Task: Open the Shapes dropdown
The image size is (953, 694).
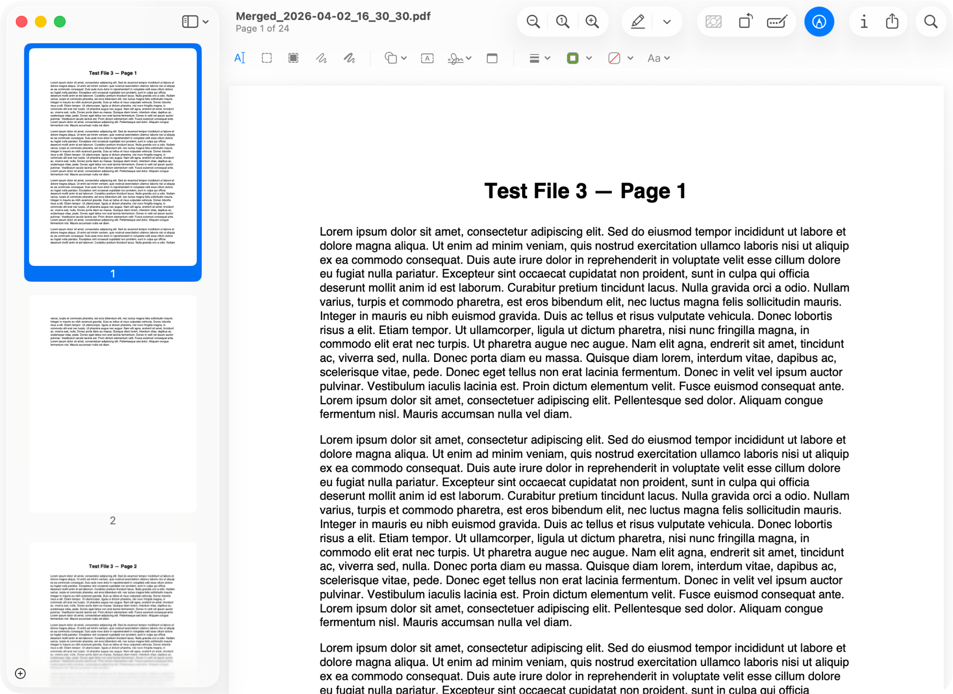Action: [x=403, y=58]
